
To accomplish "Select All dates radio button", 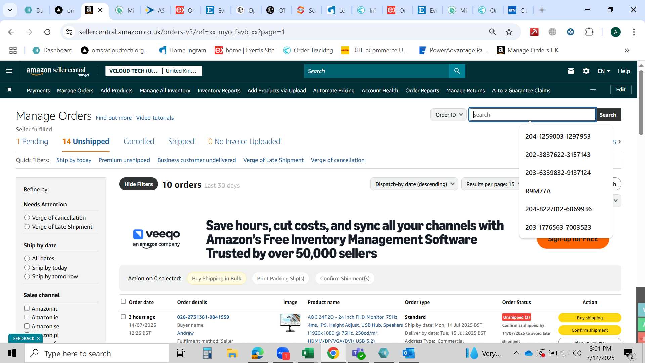I will [x=27, y=258].
